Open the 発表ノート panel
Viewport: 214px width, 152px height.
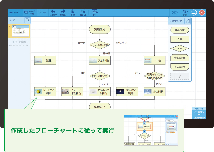[199, 109]
